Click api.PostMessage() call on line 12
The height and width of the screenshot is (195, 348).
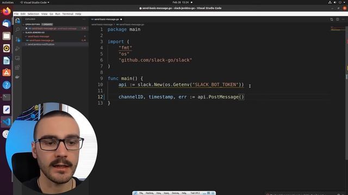221,97
